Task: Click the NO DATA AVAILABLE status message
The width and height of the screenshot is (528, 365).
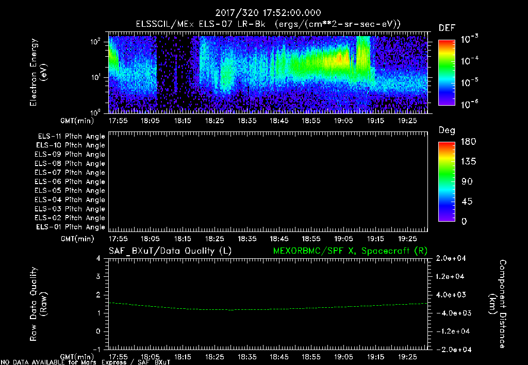Action: (x=86, y=362)
